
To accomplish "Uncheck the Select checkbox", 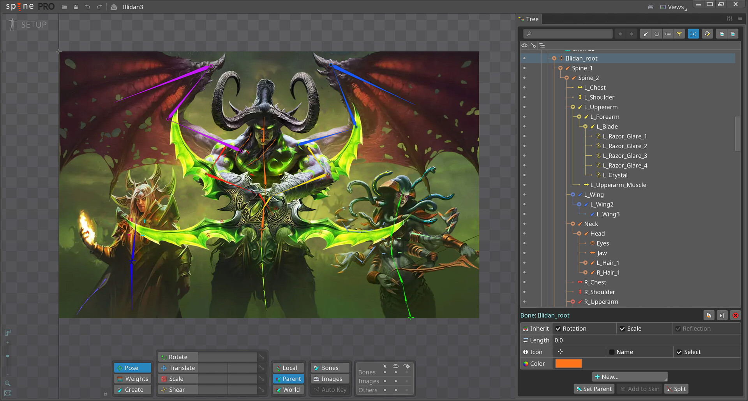I will click(679, 352).
